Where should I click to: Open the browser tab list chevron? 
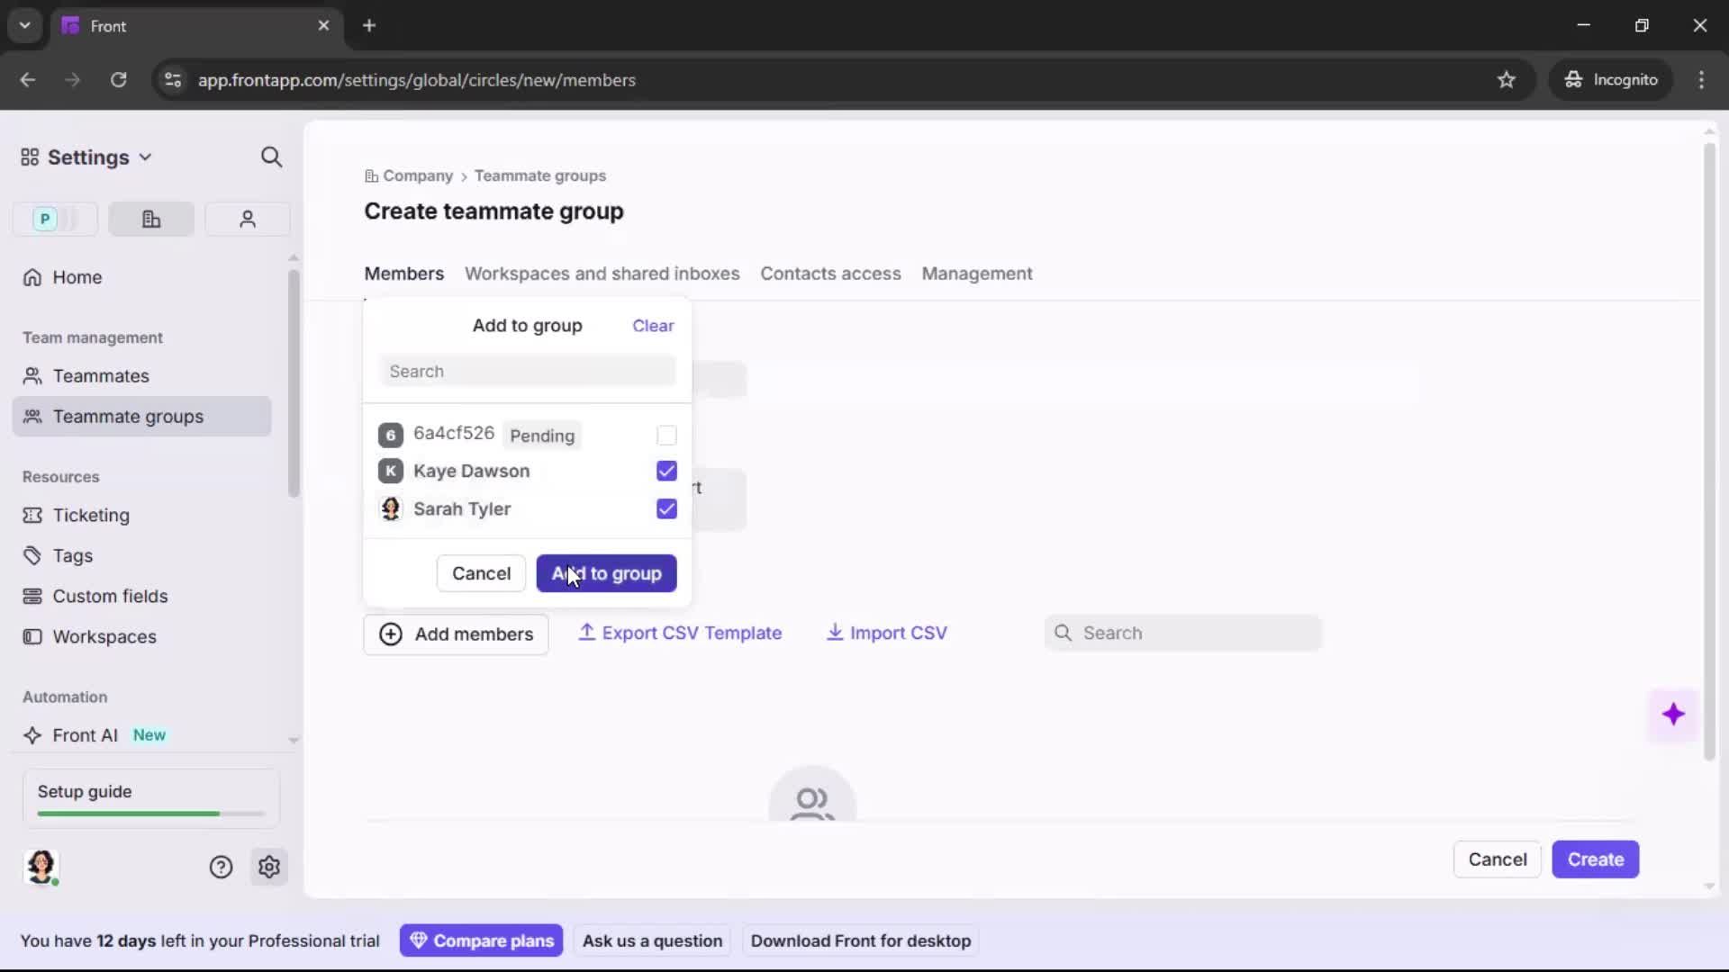pos(24,25)
